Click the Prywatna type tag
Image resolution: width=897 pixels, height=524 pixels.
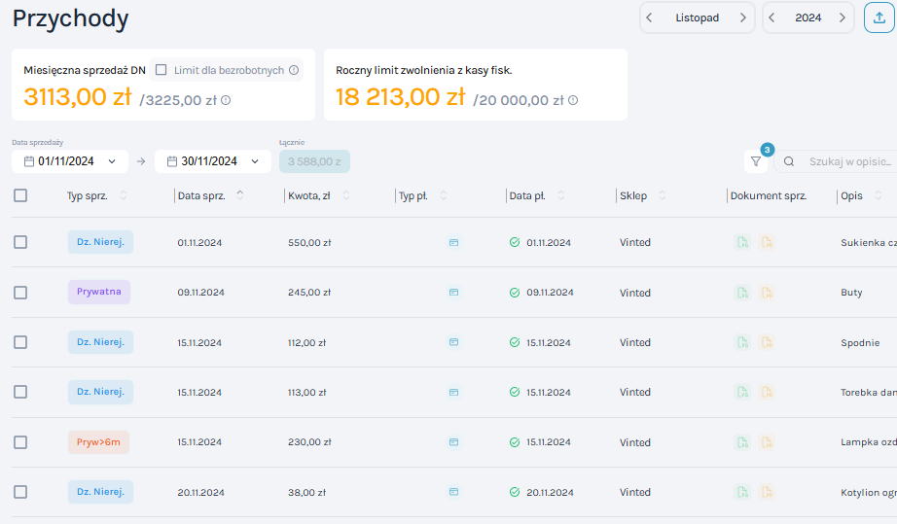(x=98, y=292)
